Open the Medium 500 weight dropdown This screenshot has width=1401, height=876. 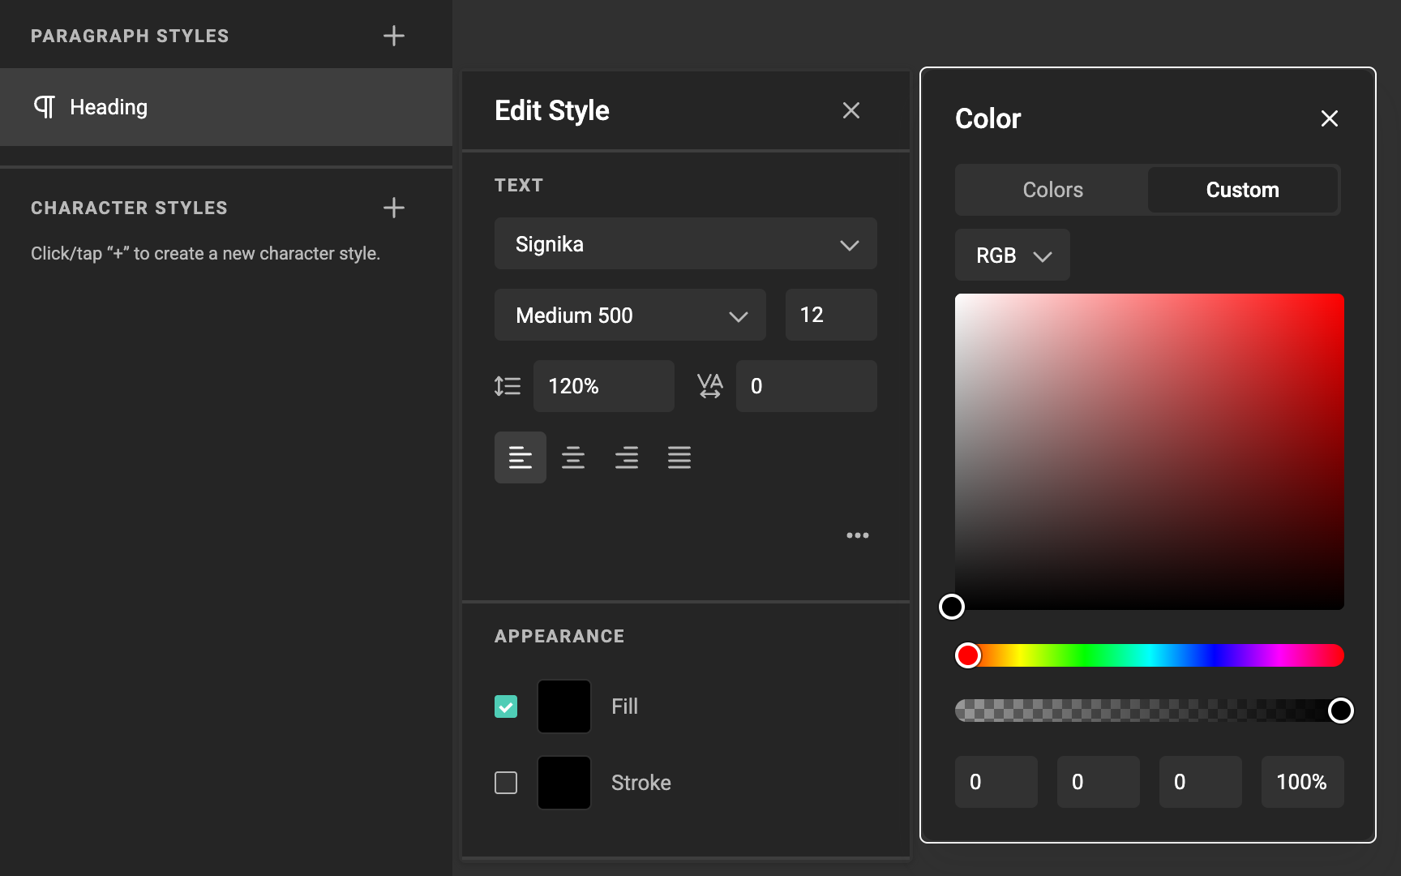click(630, 315)
